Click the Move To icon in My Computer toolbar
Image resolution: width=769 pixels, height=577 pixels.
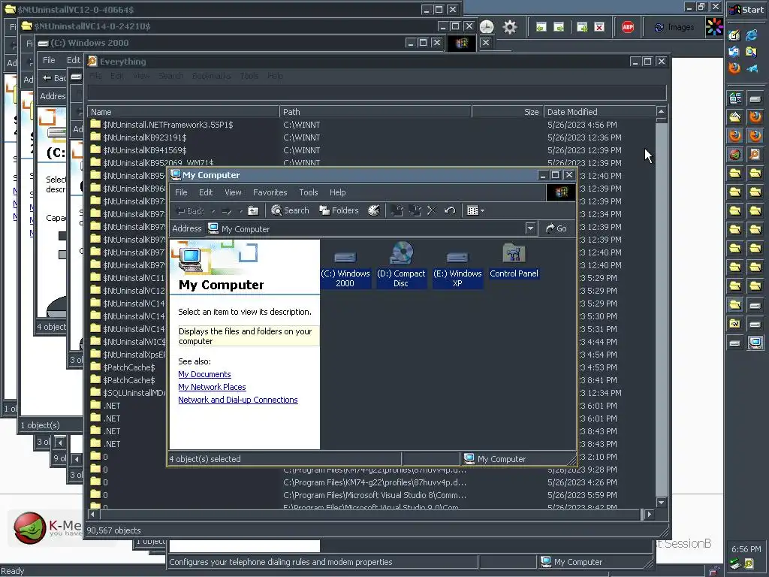[x=397, y=210]
